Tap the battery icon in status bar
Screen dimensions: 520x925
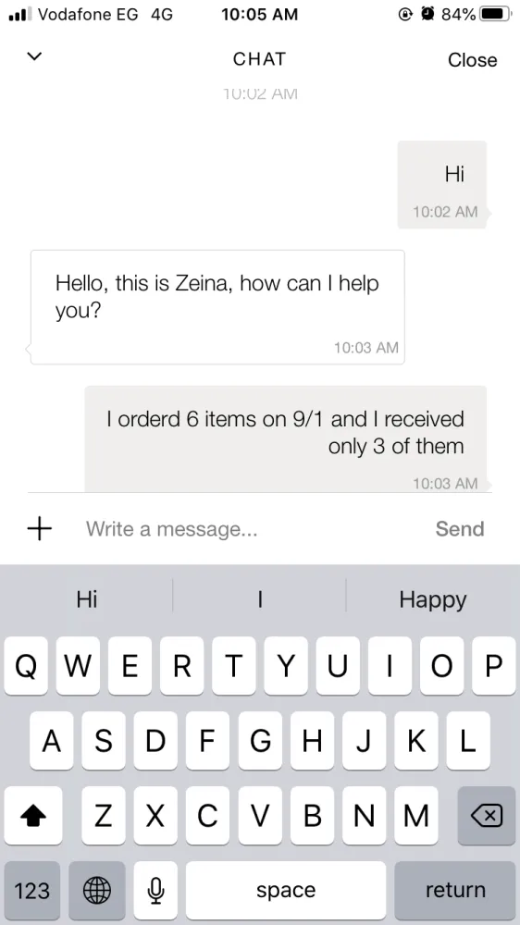496,14
